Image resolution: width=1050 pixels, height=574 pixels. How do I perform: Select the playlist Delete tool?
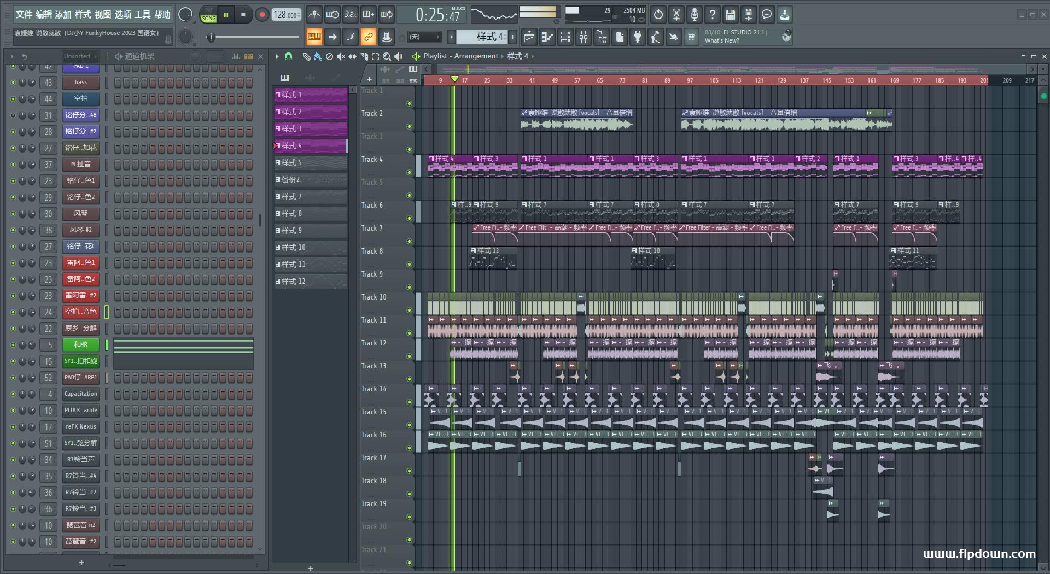tap(329, 56)
